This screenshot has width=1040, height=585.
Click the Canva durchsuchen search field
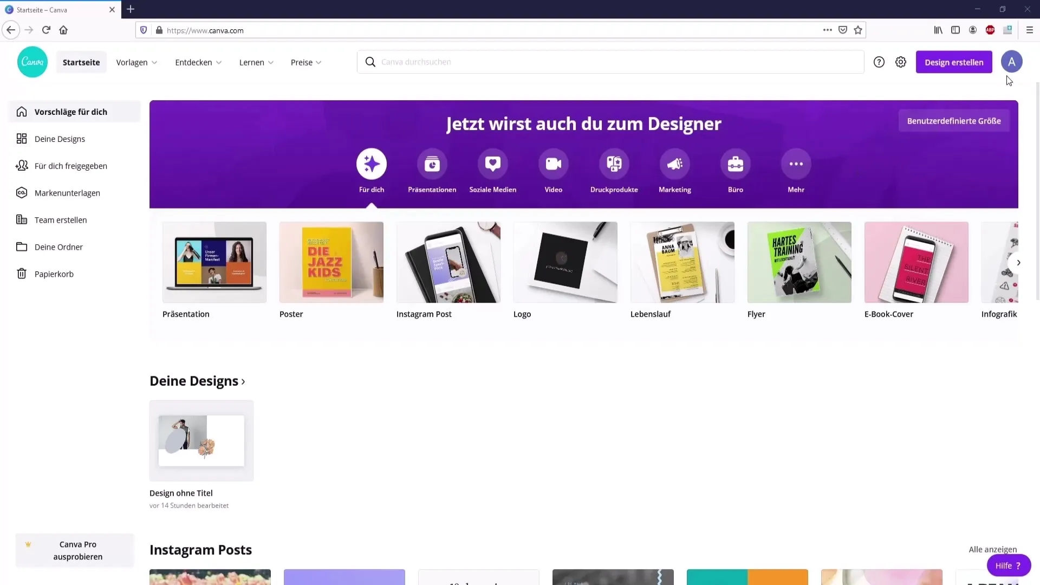click(610, 62)
